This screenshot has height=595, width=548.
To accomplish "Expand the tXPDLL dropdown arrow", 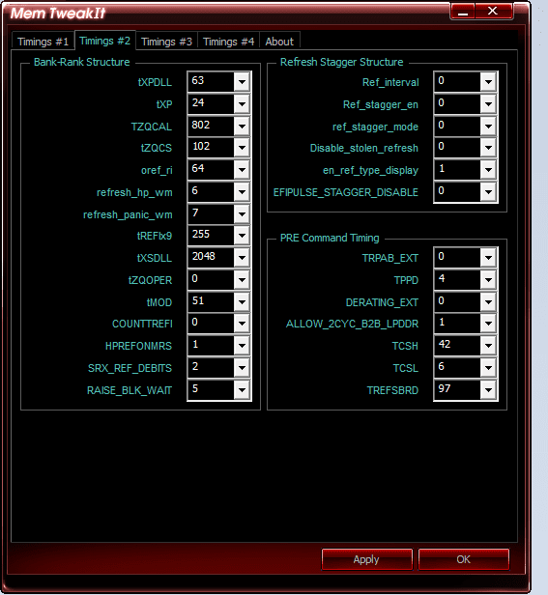I will 242,81.
